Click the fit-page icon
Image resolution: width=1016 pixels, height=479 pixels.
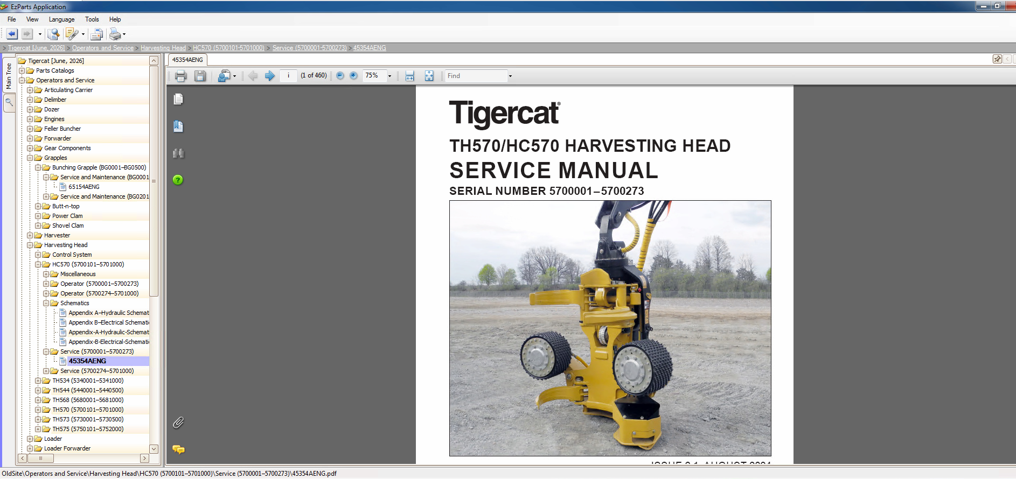429,76
